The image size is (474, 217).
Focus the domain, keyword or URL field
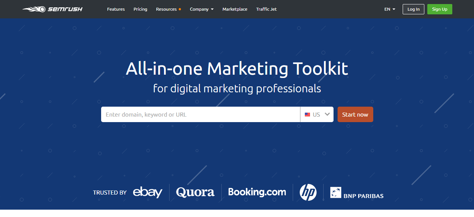click(200, 114)
